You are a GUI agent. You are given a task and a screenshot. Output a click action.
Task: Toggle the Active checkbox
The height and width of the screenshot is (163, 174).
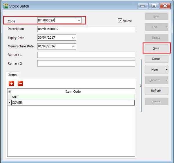[120, 20]
